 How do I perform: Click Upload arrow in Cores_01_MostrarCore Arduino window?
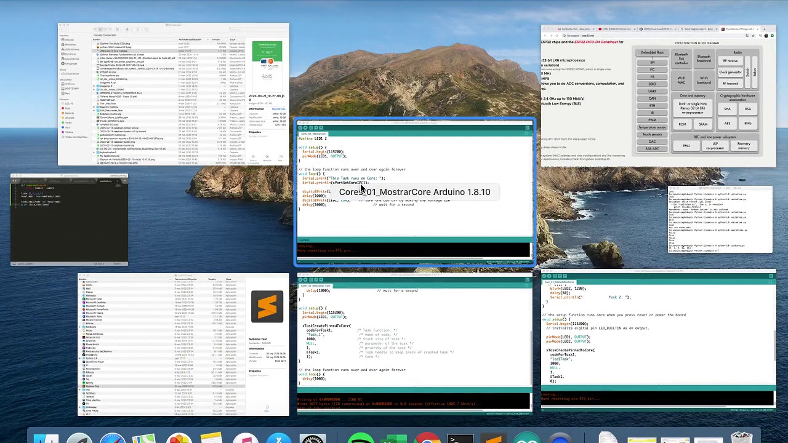pos(306,128)
